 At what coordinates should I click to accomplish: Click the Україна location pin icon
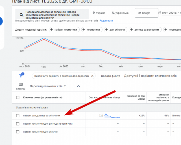[x=94, y=13]
